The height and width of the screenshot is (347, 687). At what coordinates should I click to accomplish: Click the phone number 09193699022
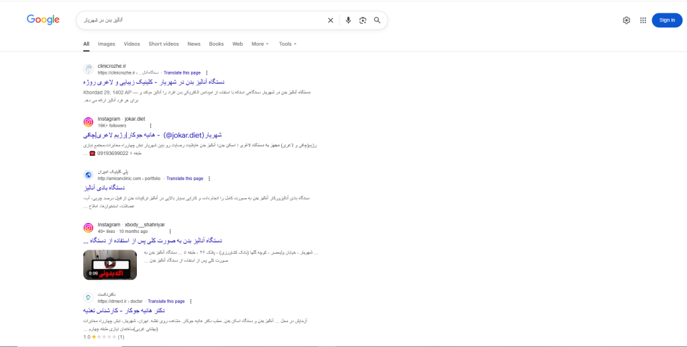pos(112,153)
